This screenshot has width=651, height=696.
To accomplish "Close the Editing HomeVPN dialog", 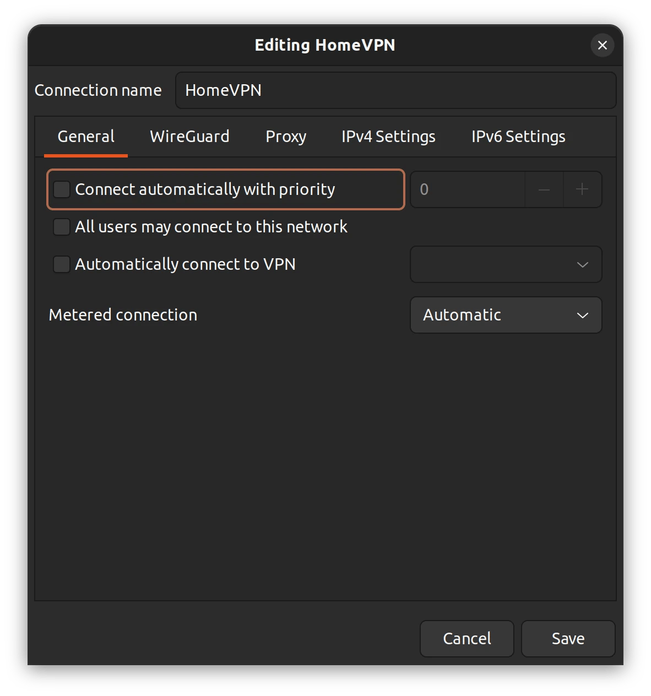I will [x=602, y=45].
